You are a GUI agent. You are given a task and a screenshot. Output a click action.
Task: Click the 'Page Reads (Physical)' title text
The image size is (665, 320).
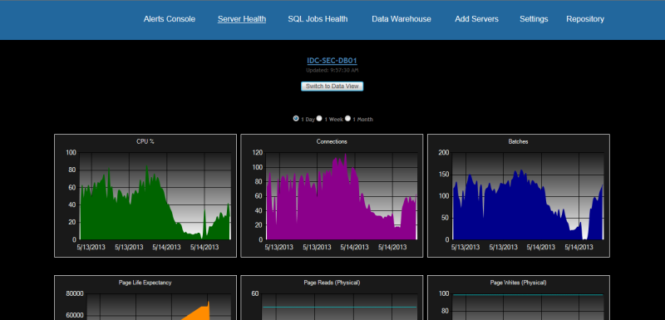click(332, 283)
